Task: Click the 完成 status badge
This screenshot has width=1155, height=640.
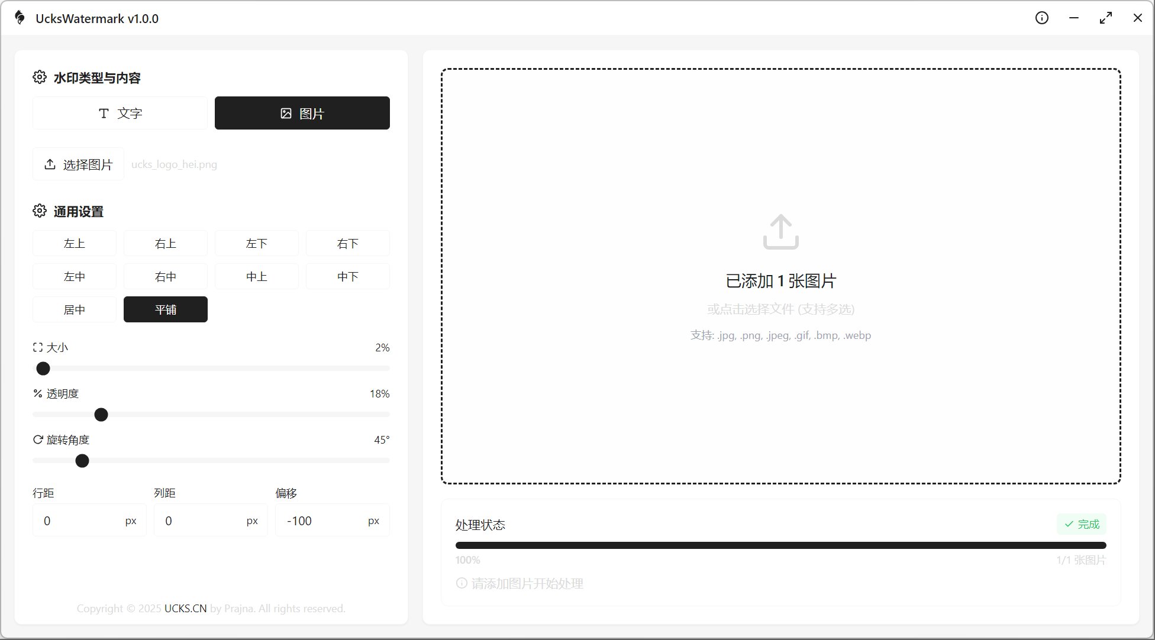Action: tap(1082, 524)
